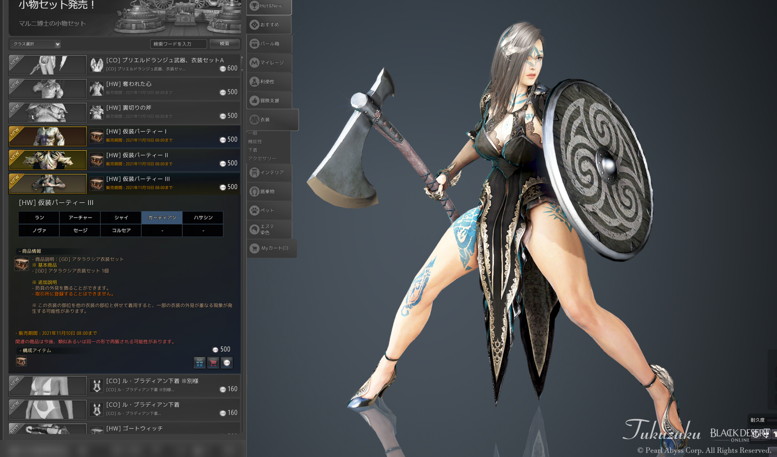Click the パール箱 box icon
The image size is (777, 457).
[x=254, y=44]
